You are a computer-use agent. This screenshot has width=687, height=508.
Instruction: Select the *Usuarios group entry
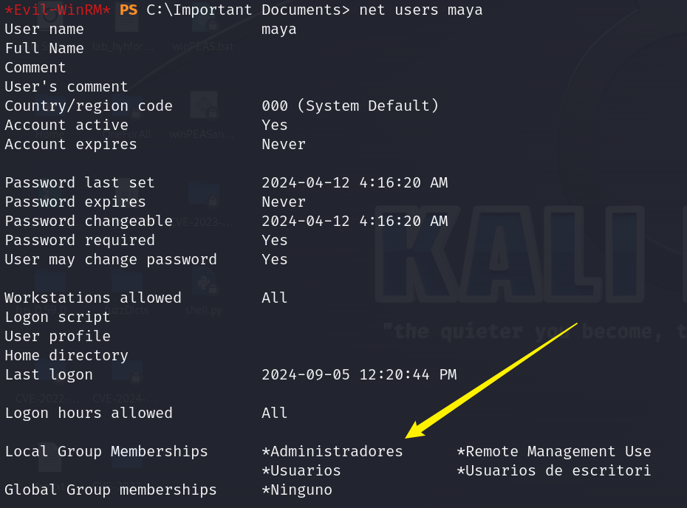click(301, 471)
